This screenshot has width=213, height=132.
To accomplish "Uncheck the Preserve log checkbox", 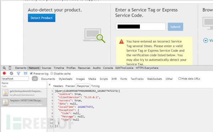I will pos(31,73).
